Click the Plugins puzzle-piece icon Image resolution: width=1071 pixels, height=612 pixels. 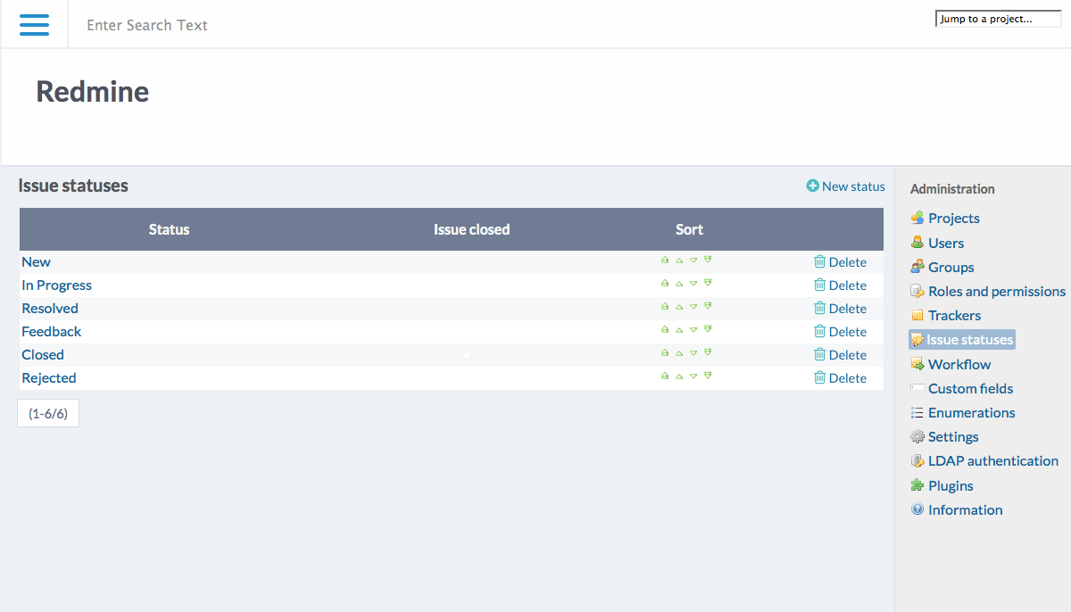pyautogui.click(x=917, y=485)
